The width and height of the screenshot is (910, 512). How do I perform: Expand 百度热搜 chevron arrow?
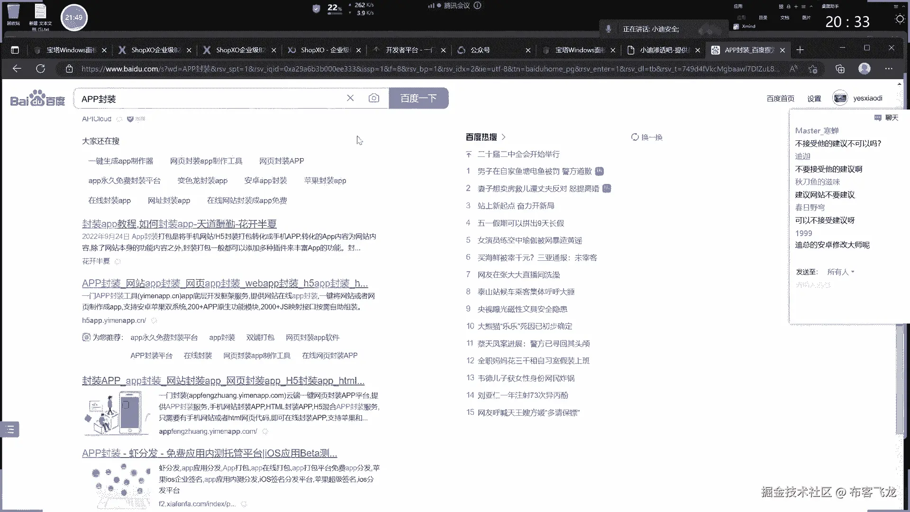tap(503, 137)
